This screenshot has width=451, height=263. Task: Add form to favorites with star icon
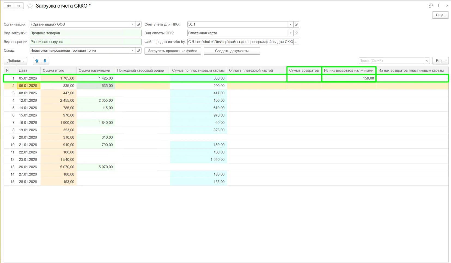tap(30, 6)
